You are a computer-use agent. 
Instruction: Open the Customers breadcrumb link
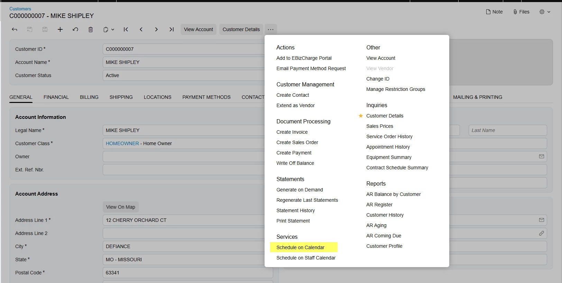[x=20, y=9]
